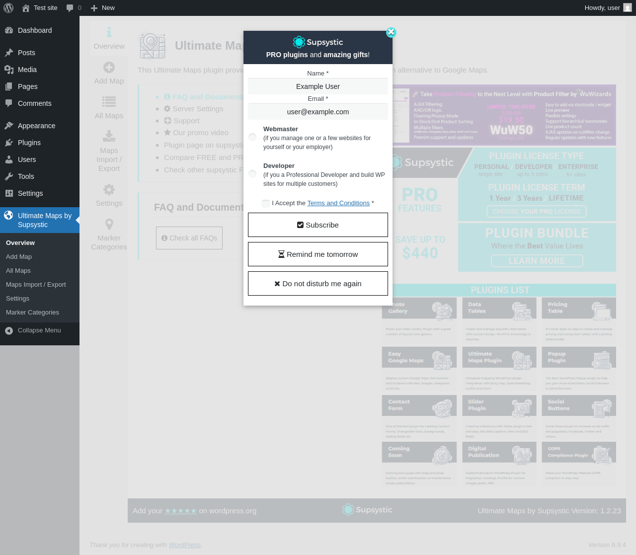Click the Marker Categories pin icon
This screenshot has height=555, width=636.
pos(109,224)
